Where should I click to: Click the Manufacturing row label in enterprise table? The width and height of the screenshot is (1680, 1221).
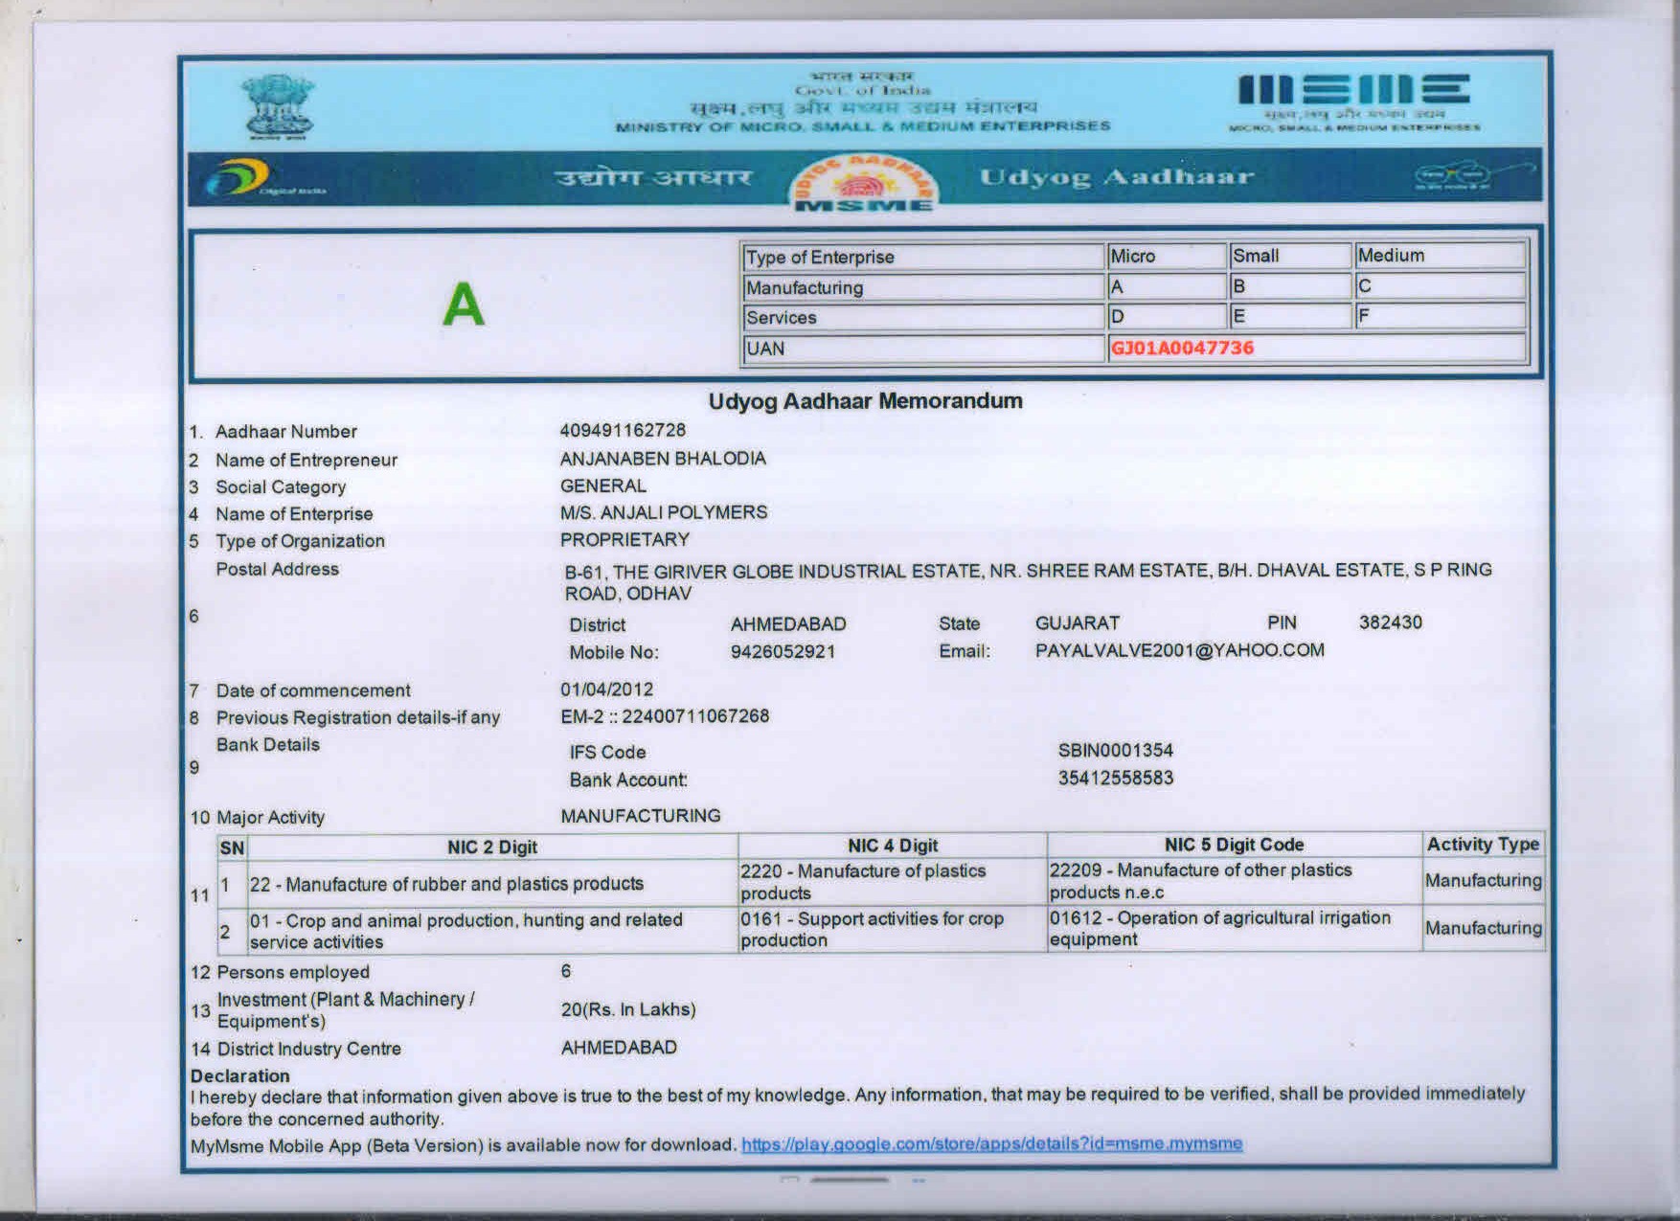[923, 287]
